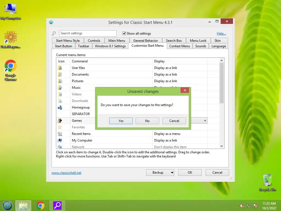Click the Action Center flag tray icon

255,206
